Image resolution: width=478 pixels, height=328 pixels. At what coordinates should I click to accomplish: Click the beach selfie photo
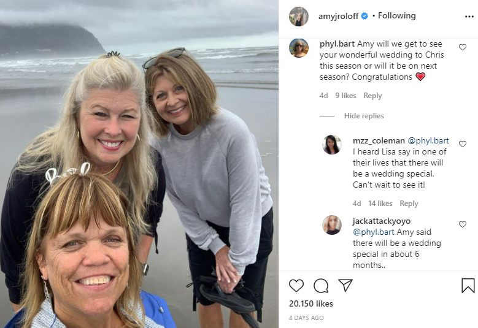(139, 164)
